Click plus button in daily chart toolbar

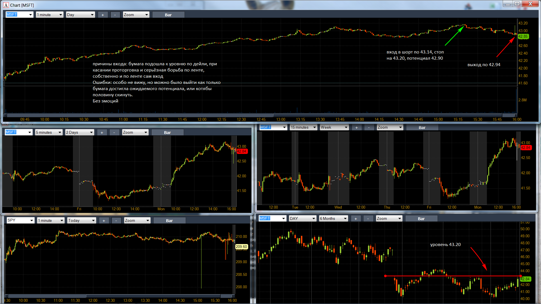(x=356, y=218)
